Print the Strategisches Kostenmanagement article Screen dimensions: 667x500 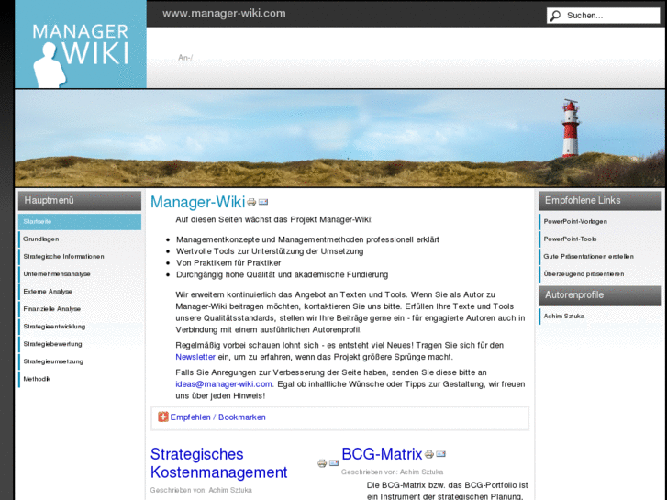coord(322,463)
